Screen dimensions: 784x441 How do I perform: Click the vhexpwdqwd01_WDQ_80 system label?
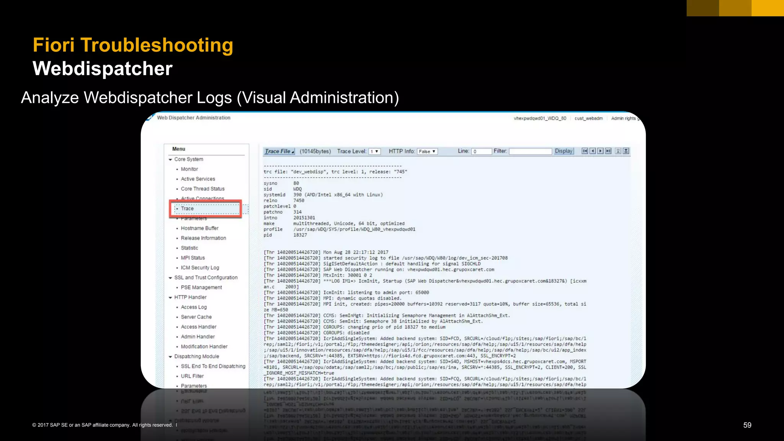pyautogui.click(x=540, y=119)
